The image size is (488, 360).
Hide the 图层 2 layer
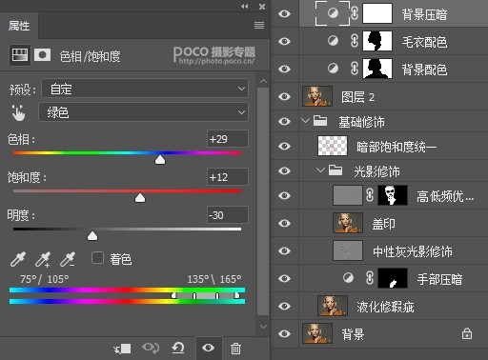click(284, 96)
